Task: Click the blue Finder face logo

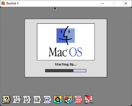Action: click(x=65, y=35)
